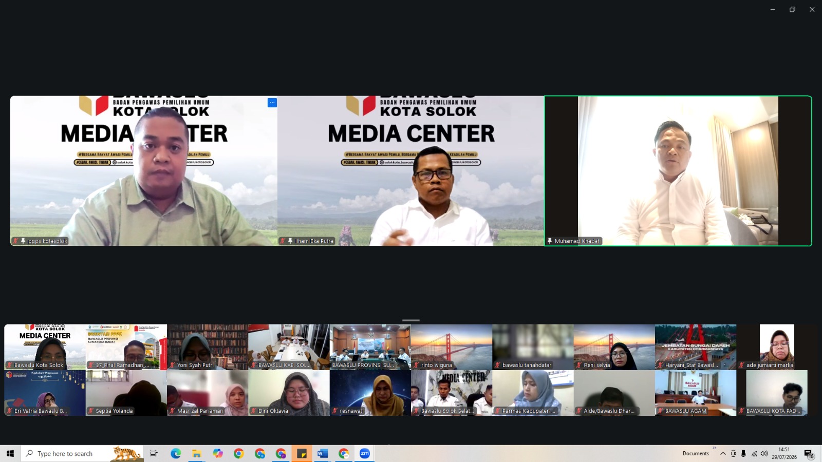Click the Meet Now camera tray icon
822x462 pixels.
click(x=733, y=453)
